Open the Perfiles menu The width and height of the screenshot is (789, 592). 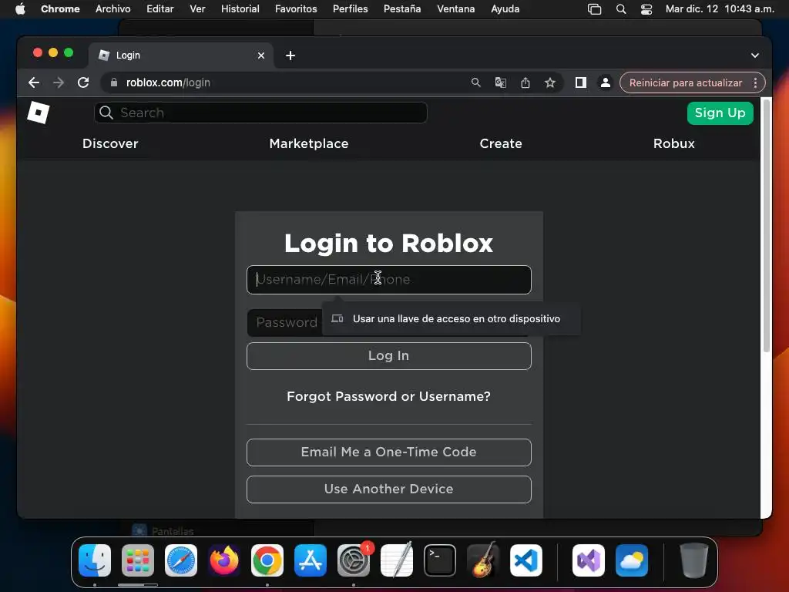pyautogui.click(x=351, y=8)
